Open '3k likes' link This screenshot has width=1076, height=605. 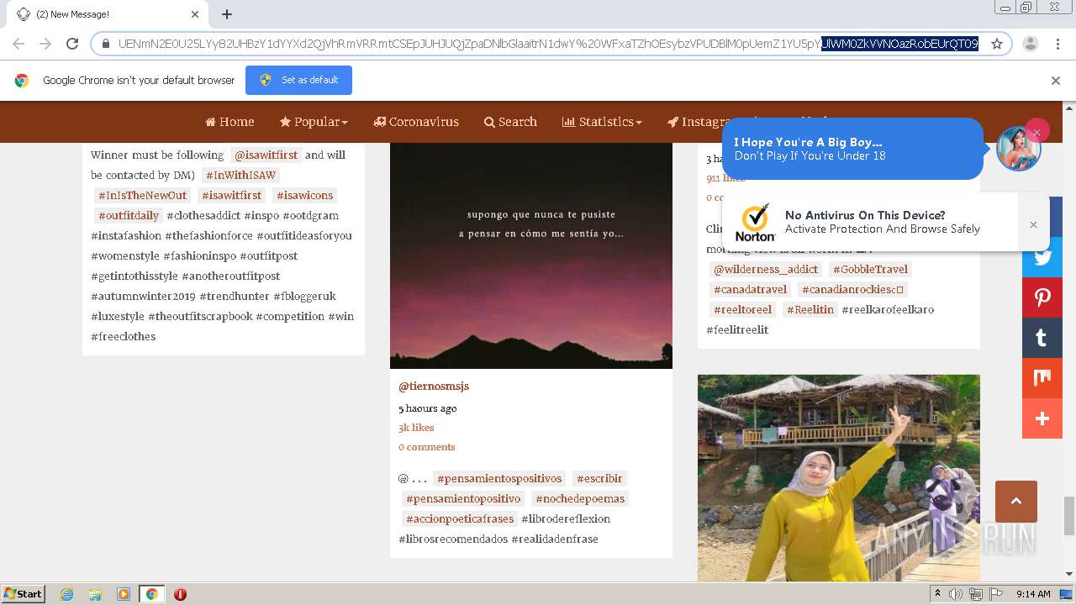416,428
